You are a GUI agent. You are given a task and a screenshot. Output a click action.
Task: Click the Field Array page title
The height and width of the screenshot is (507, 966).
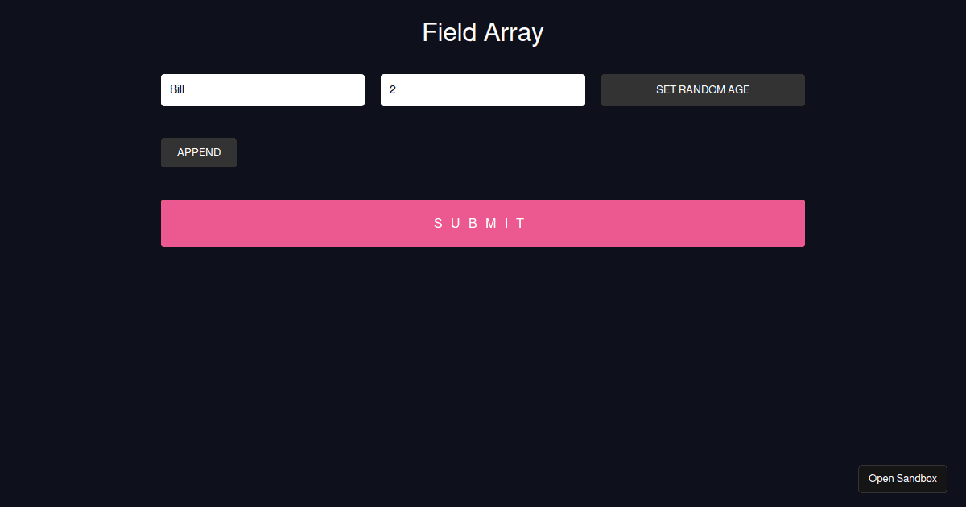(482, 32)
